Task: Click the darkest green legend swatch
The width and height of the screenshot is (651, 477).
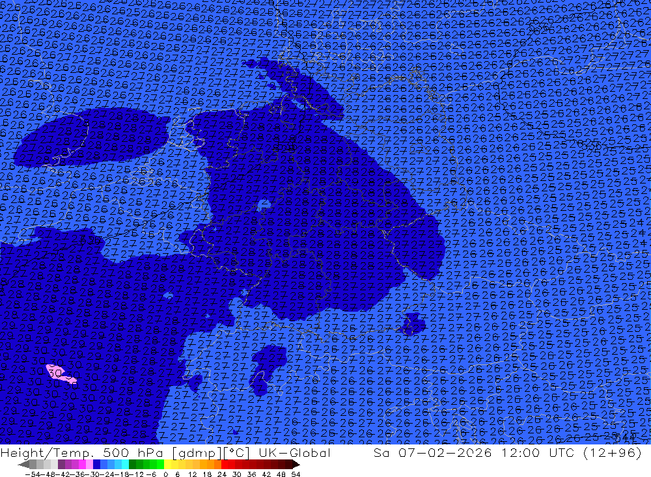Action: click(132, 465)
